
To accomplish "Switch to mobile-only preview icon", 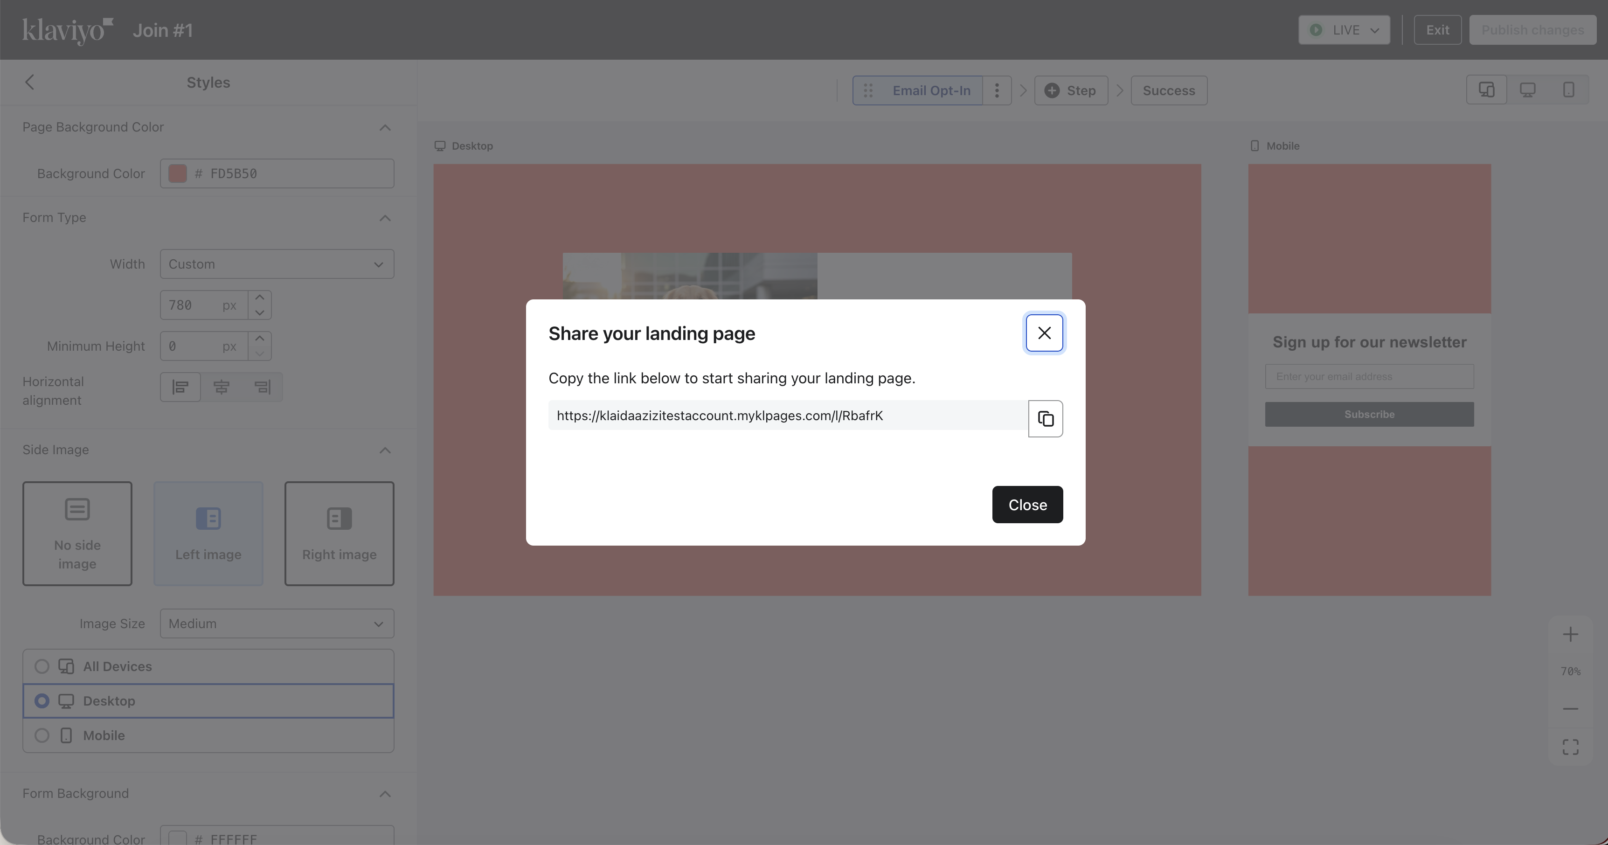I will coord(1568,90).
